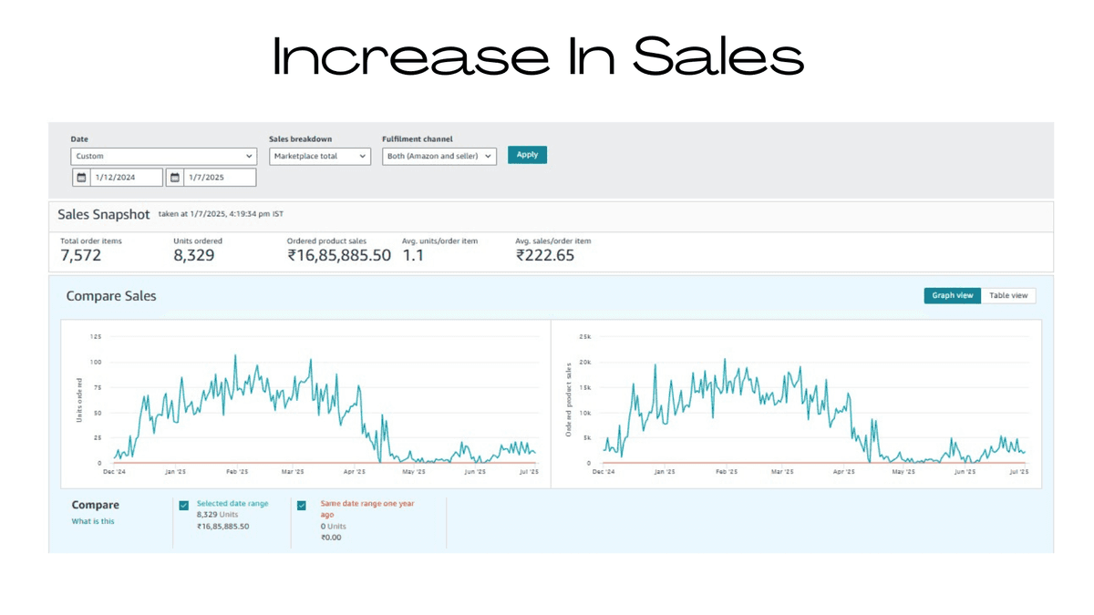
Task: Expand the Date range dropdown showing Custom
Action: click(x=163, y=157)
